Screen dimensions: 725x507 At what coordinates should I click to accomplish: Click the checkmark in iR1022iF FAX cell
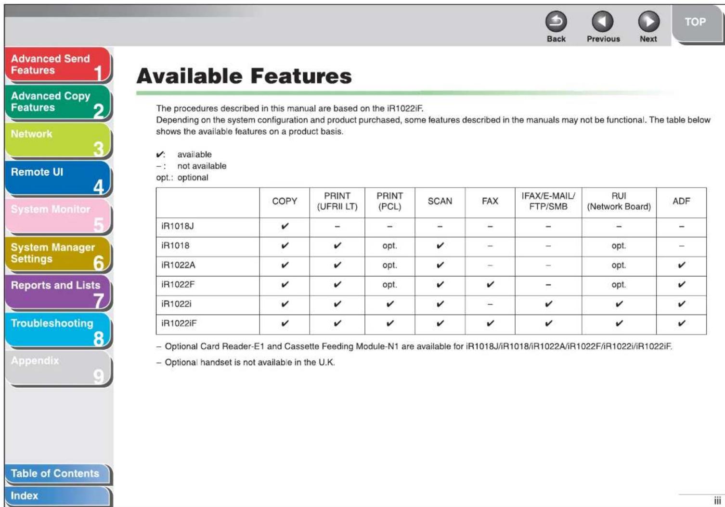coord(490,323)
